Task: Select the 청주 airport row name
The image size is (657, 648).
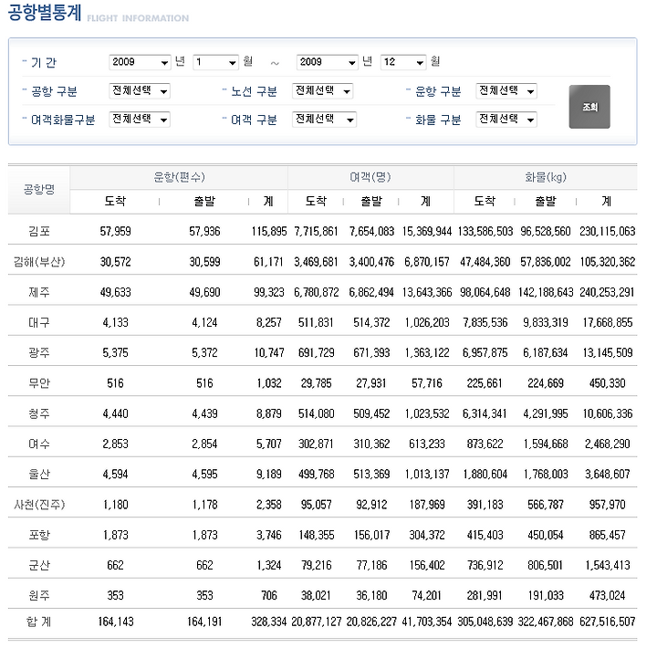Action: pyautogui.click(x=39, y=413)
